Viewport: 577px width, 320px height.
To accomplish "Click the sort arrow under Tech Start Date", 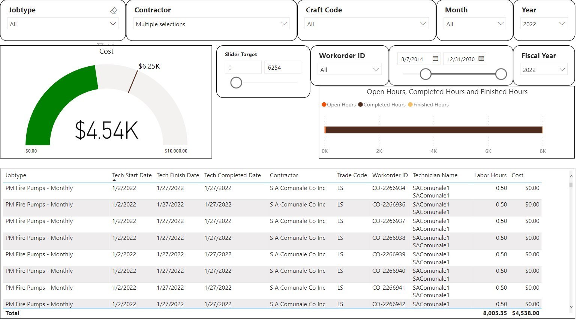I will [x=114, y=181].
